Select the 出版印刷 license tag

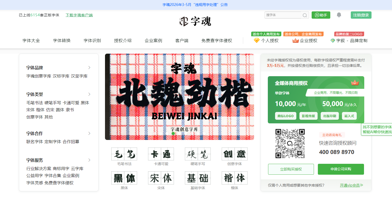[330, 116]
